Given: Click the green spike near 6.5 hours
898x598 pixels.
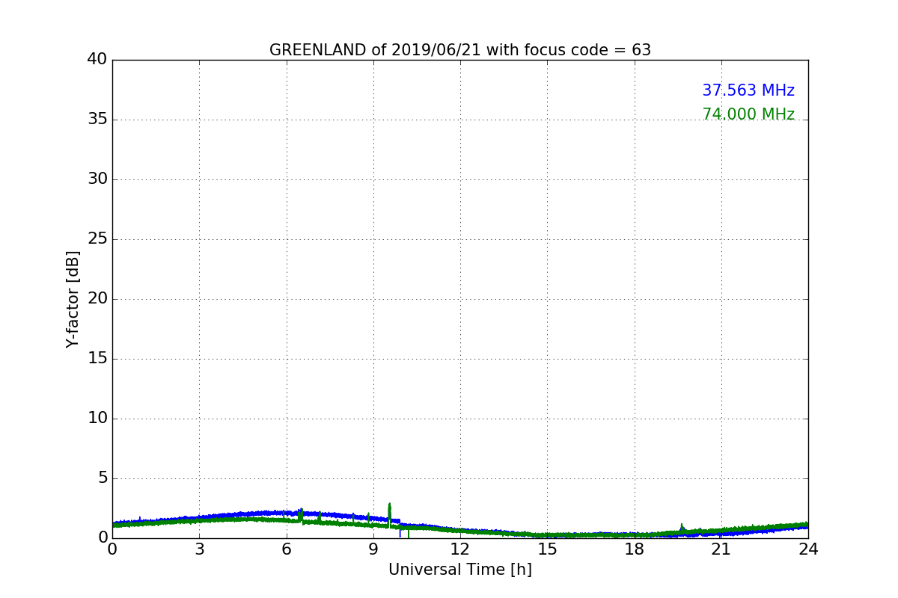Looking at the screenshot, I should pyautogui.click(x=300, y=516).
